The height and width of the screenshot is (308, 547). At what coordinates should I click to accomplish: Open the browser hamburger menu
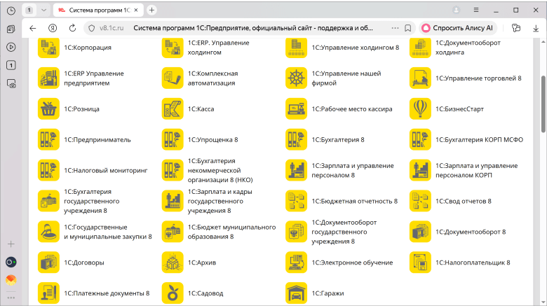tap(476, 10)
